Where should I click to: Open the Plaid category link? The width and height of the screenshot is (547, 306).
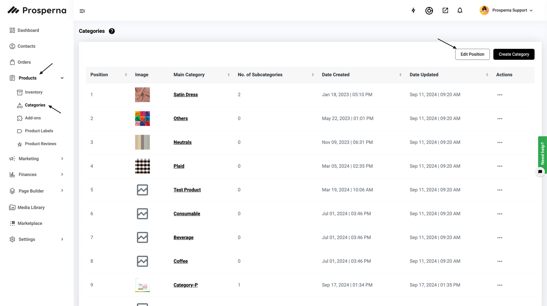tap(179, 166)
